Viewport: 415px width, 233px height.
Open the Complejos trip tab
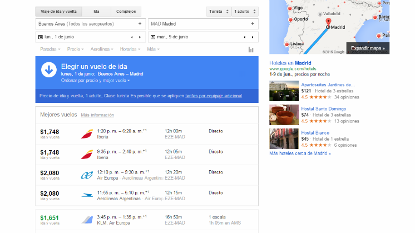126,12
